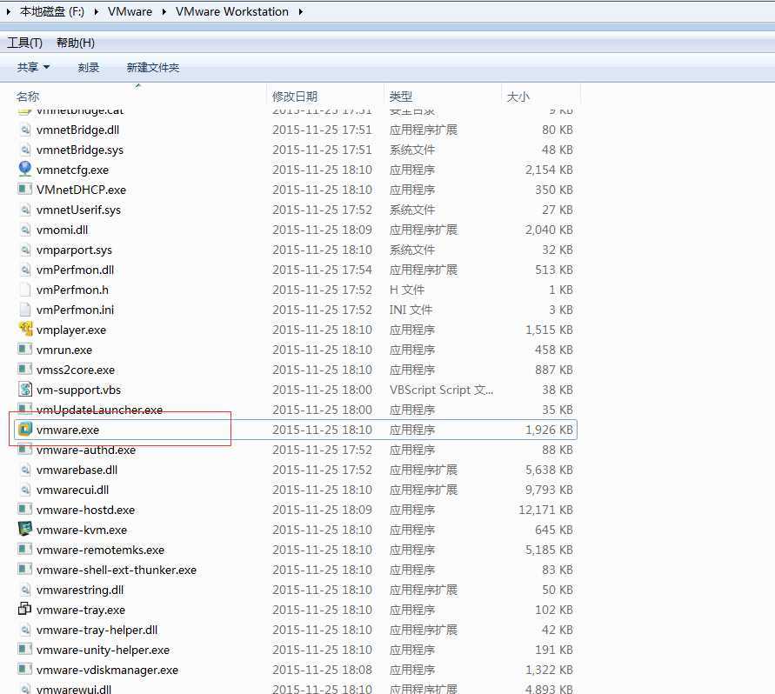Click the vmrun.exe file icon
775x694 pixels.
coord(25,350)
